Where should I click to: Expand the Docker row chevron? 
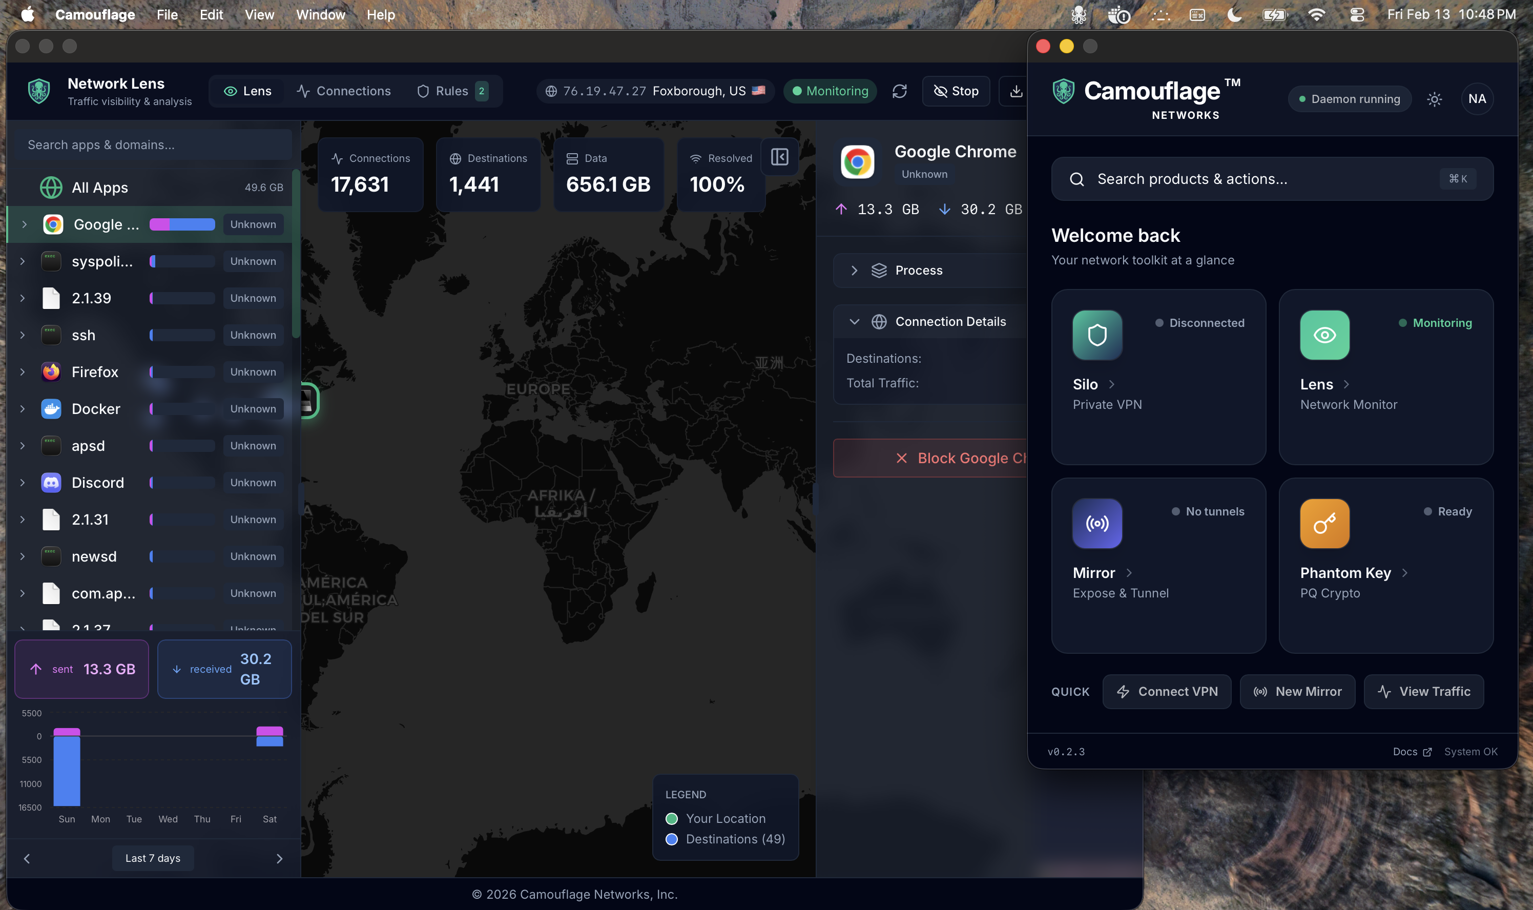23,409
